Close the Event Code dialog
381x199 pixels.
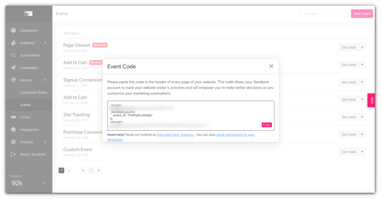(271, 66)
